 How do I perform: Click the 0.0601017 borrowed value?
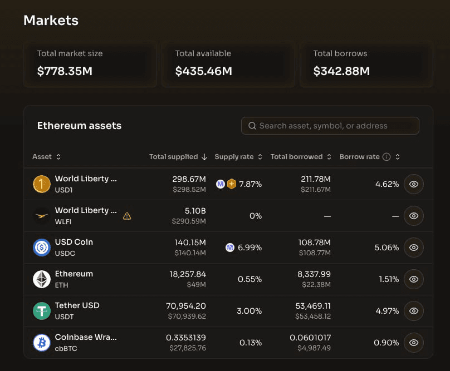tap(310, 338)
